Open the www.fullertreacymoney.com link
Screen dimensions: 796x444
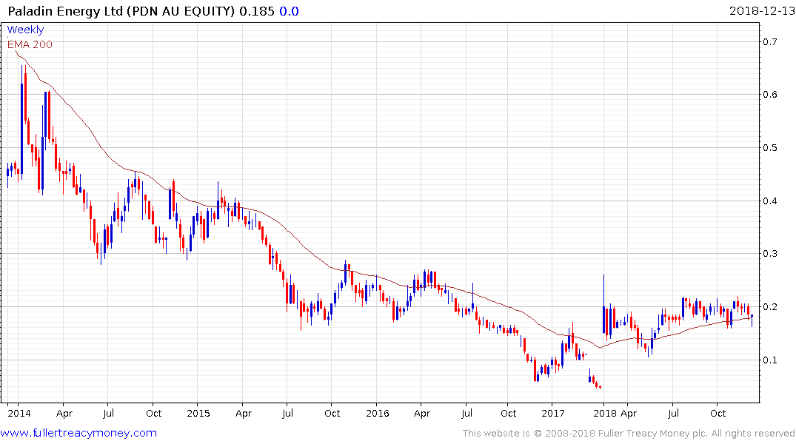(x=78, y=433)
